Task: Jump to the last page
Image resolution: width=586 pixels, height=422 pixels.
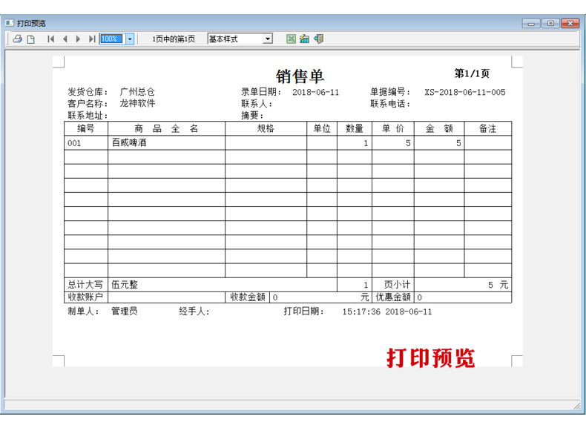Action: pos(92,39)
